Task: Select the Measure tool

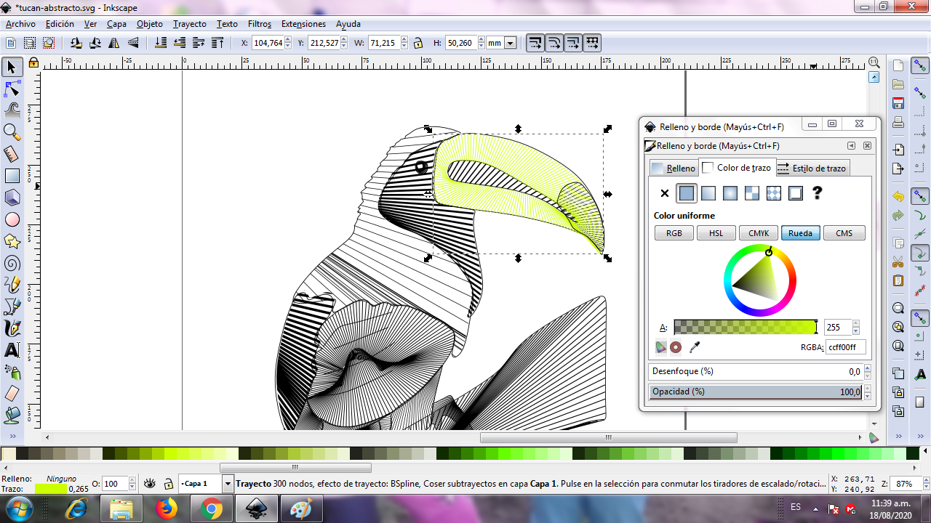Action: click(x=12, y=154)
